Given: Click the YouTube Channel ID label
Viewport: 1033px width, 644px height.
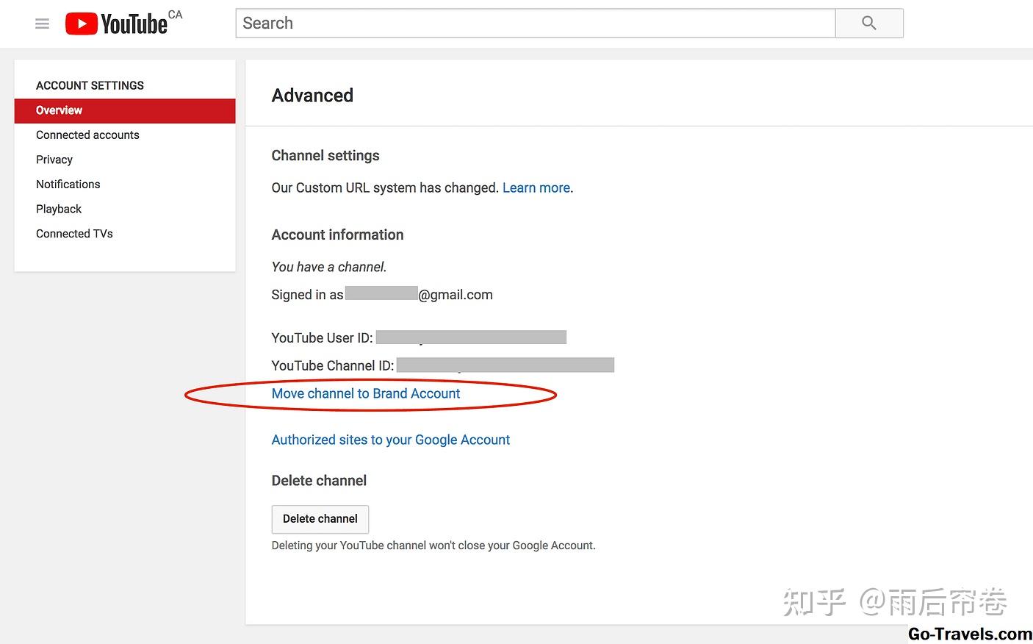Looking at the screenshot, I should pos(333,366).
